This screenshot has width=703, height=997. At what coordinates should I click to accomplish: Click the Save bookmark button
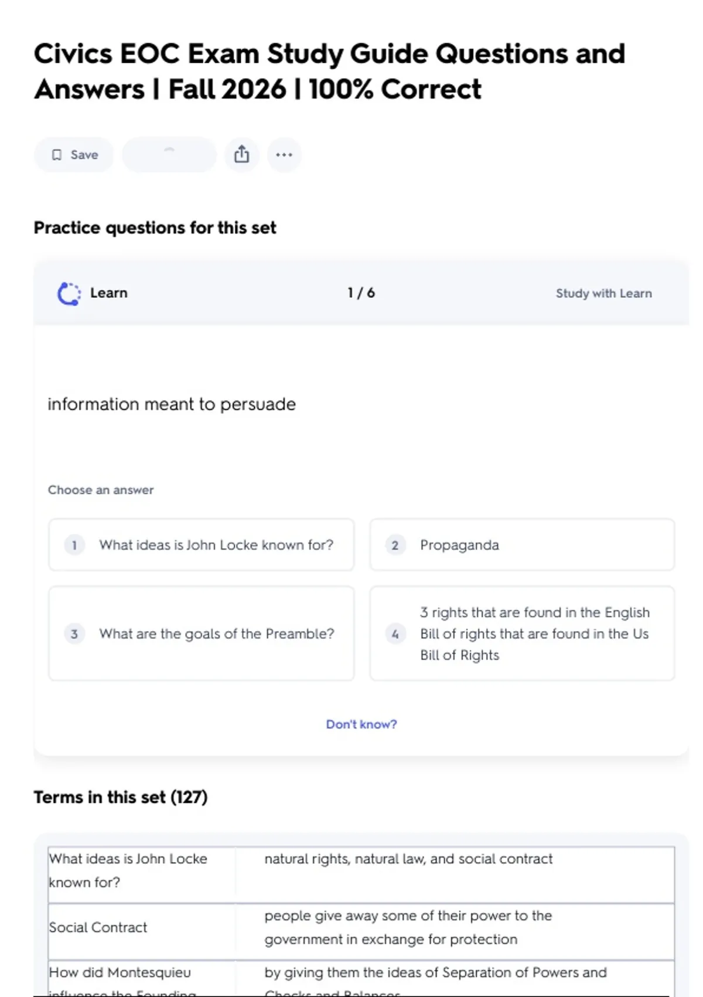click(x=74, y=155)
